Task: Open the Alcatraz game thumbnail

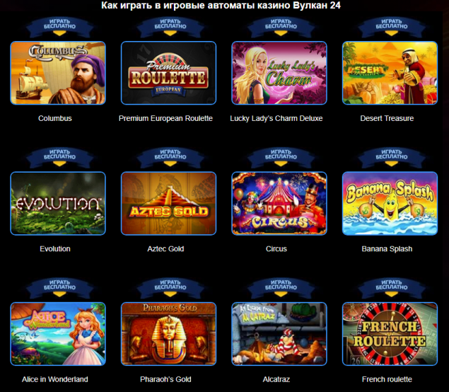Action: click(279, 334)
